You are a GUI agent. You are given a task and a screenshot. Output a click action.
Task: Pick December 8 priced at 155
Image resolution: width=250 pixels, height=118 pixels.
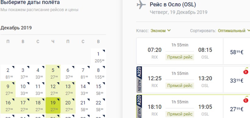coord(98,73)
